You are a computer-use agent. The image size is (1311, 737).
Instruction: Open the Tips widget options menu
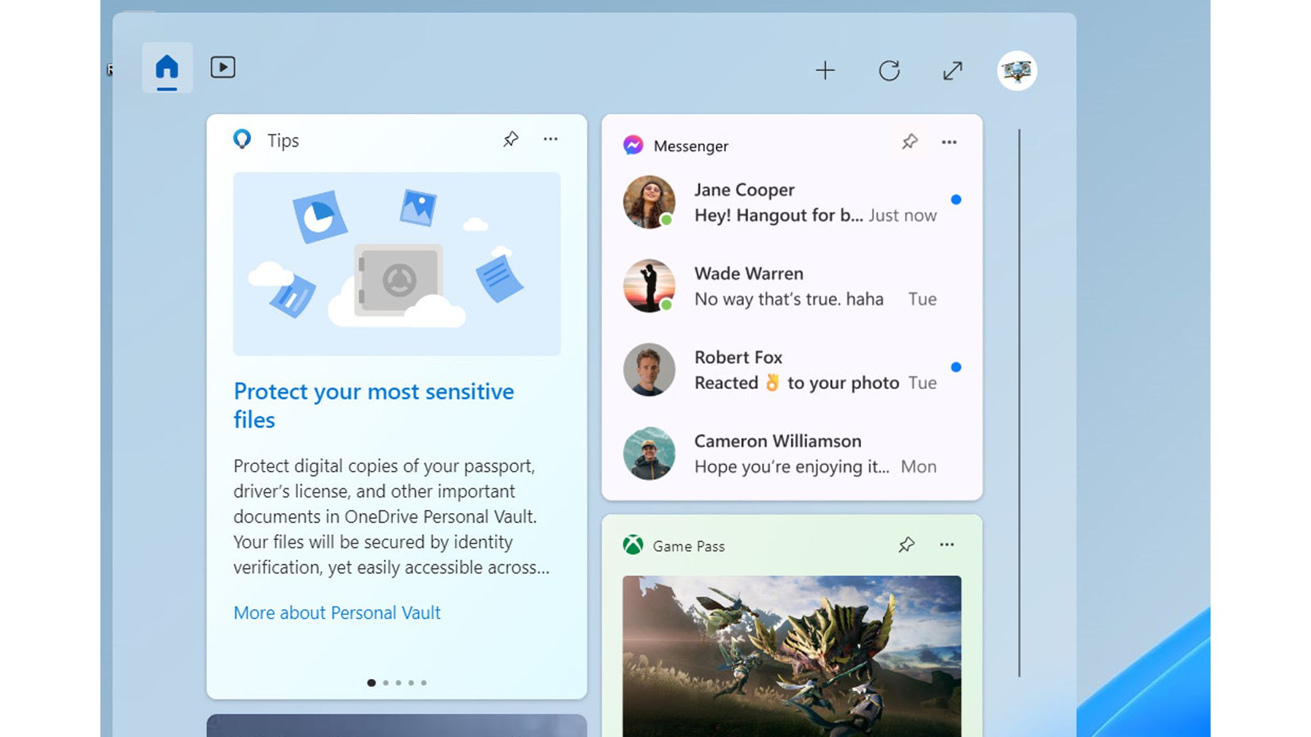click(x=551, y=138)
